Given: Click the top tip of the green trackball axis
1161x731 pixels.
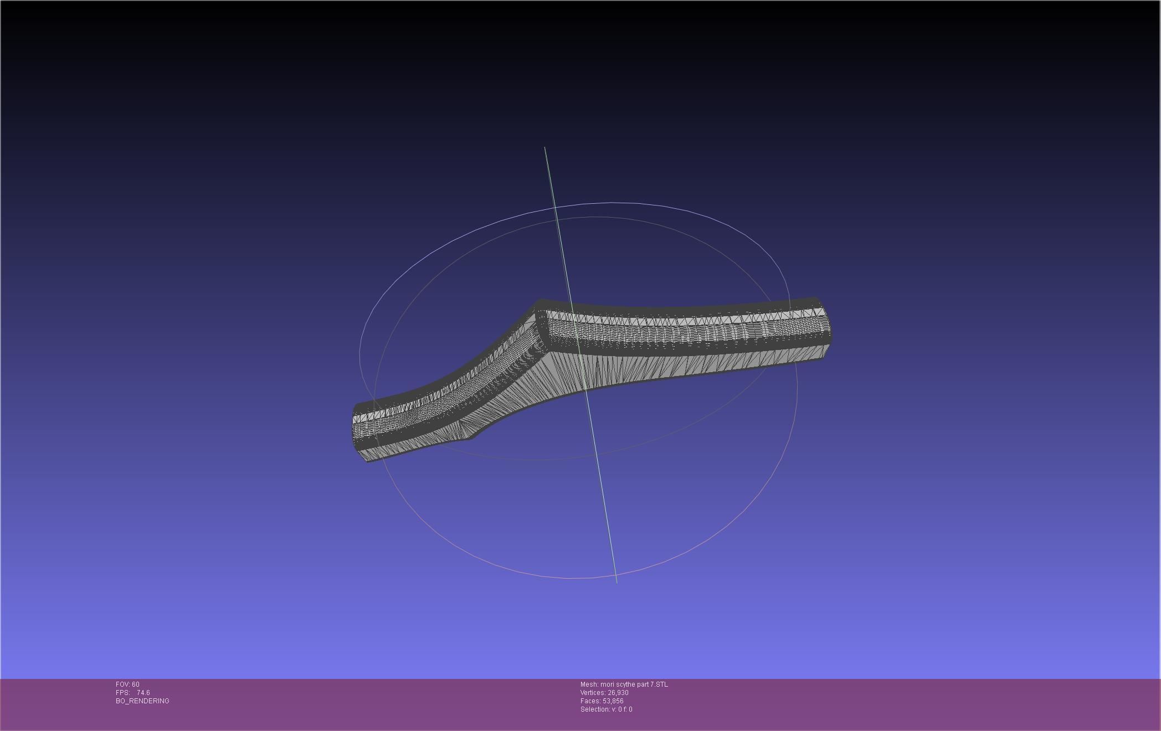Looking at the screenshot, I should tap(545, 148).
